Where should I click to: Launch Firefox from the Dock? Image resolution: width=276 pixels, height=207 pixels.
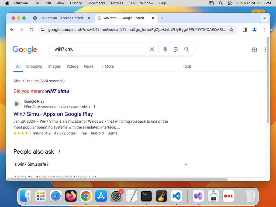tap(71, 196)
